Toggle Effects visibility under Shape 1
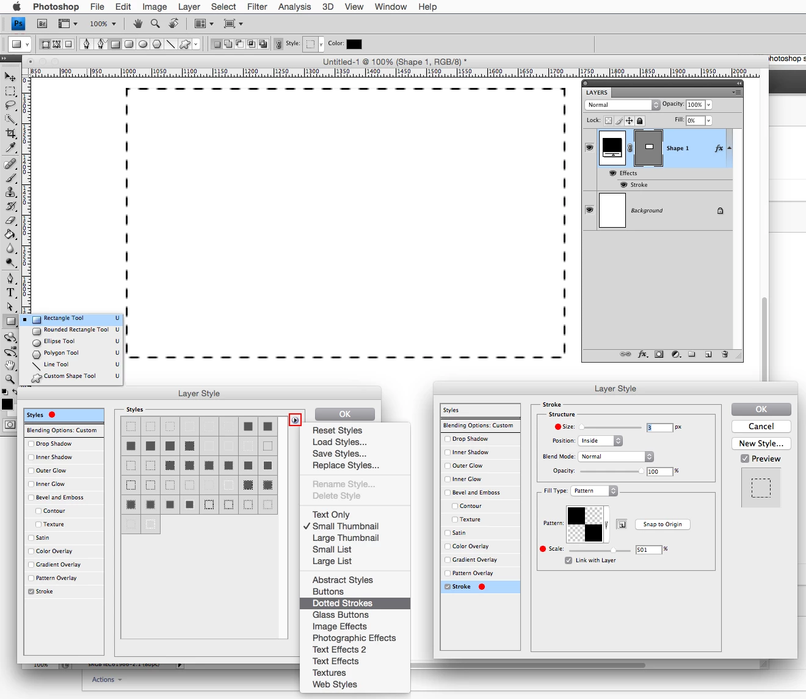 click(x=613, y=173)
